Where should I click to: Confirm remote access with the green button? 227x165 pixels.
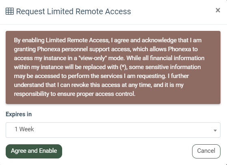tap(34, 151)
